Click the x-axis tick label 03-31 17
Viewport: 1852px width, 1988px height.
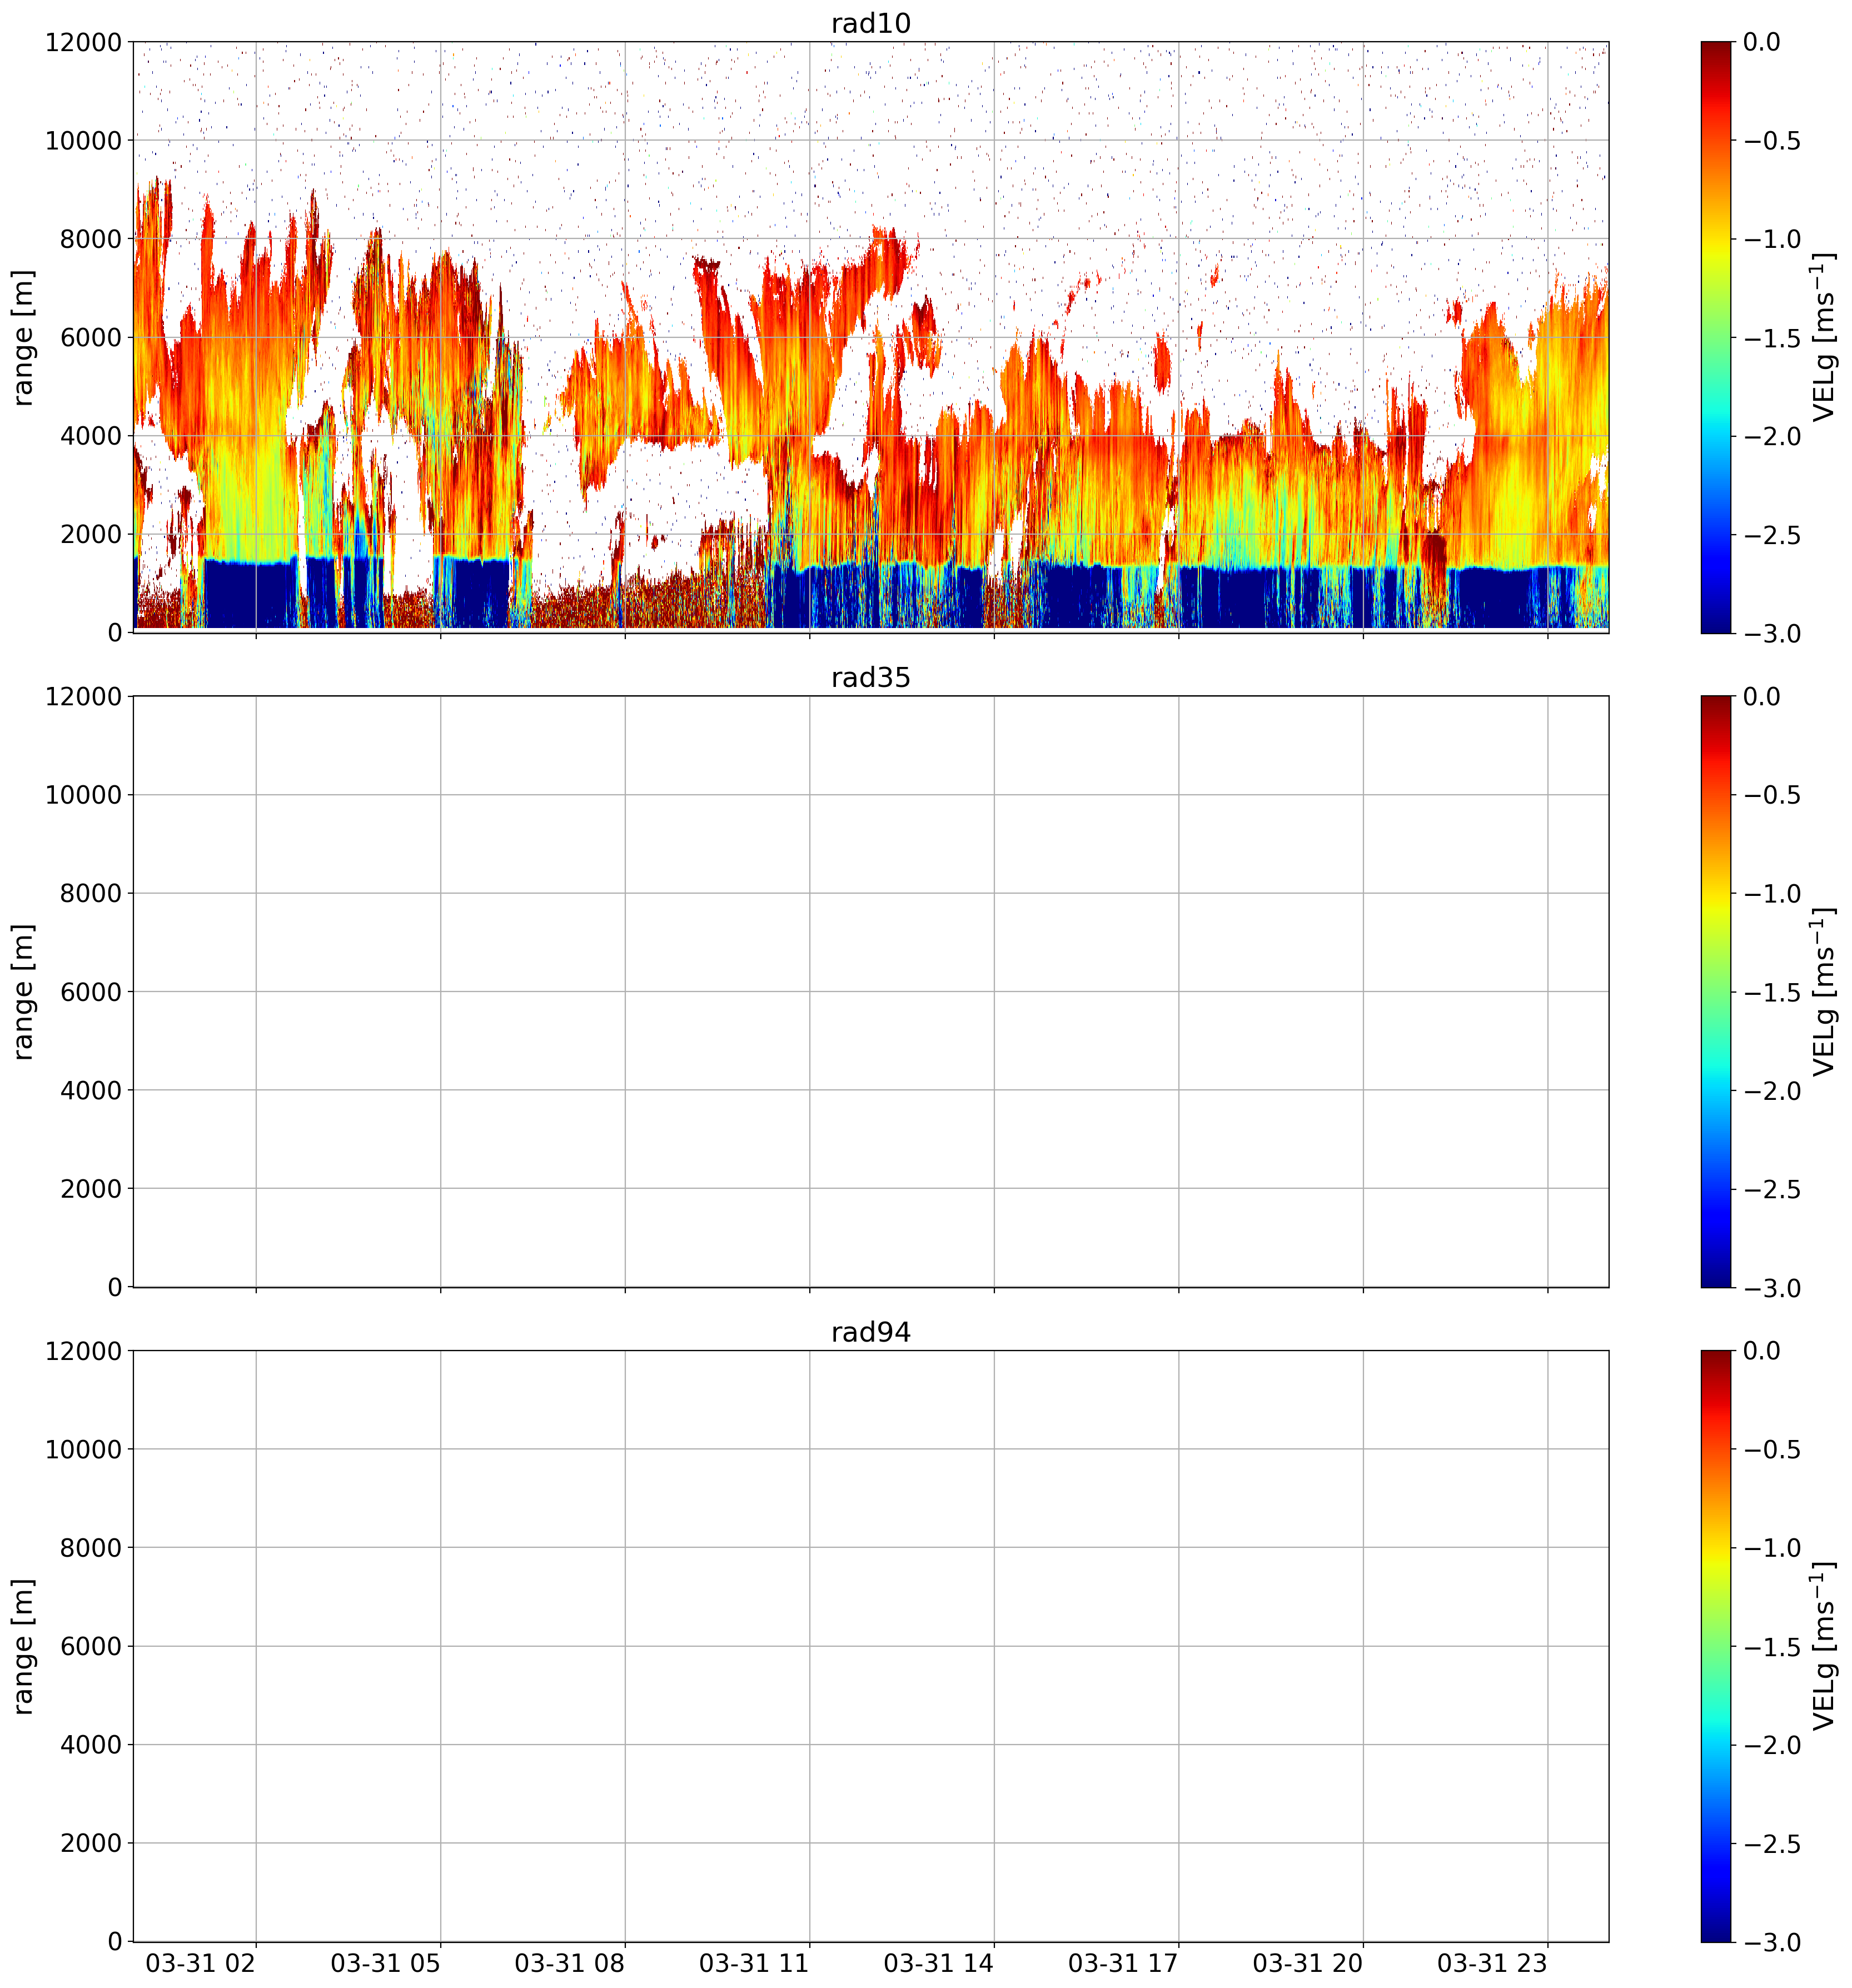(x=1123, y=1963)
